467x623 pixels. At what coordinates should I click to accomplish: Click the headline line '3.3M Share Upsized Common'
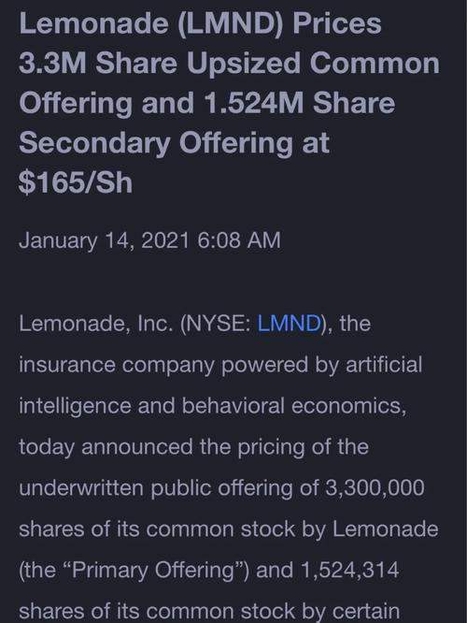pos(230,64)
